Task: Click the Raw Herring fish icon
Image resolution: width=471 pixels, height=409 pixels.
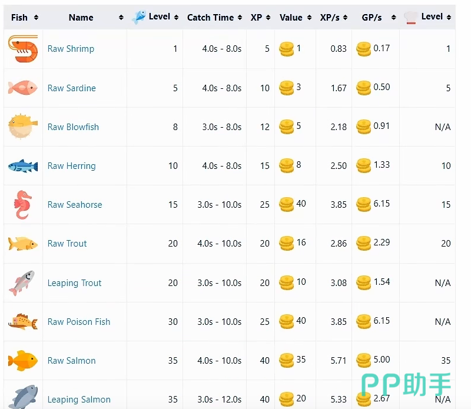Action: pyautogui.click(x=23, y=166)
